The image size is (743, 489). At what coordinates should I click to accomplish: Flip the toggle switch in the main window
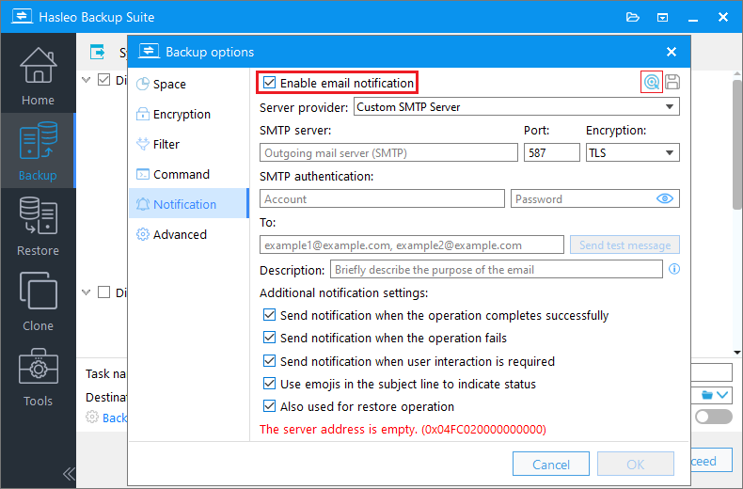(714, 417)
